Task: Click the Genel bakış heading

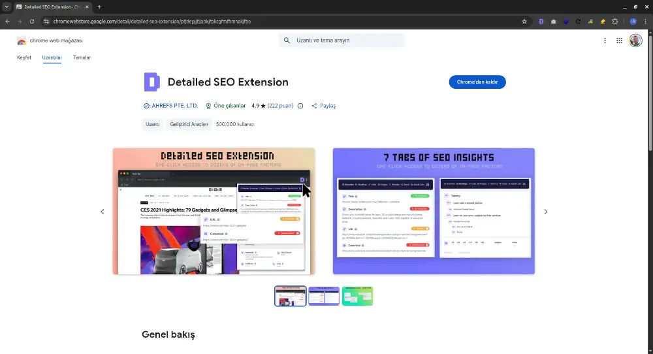Action: [x=168, y=334]
